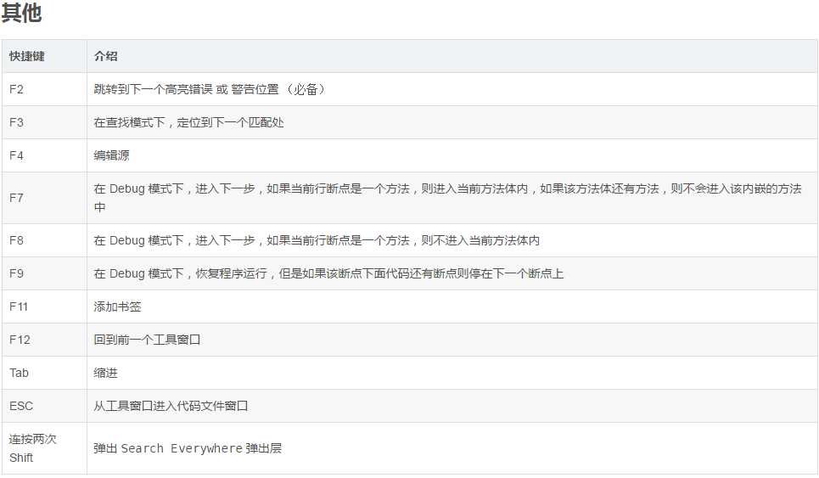This screenshot has width=819, height=478.
Task: Select the F7 shortcut cell
Action: (x=17, y=198)
